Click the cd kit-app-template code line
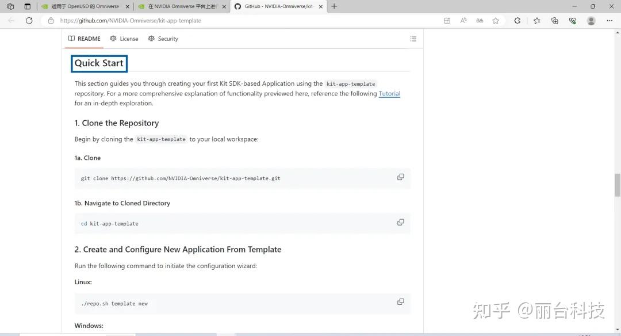 [x=110, y=223]
